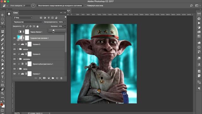Open the opacity slider dropdown arrow
Screen dimensions: 202x114
click(x=65, y=22)
